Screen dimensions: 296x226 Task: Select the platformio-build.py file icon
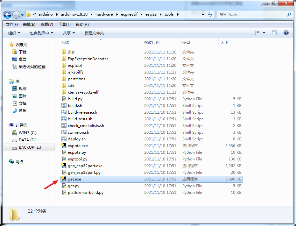(64, 192)
